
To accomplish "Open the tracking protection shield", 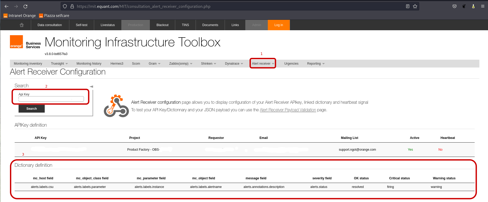I will click(65, 6).
